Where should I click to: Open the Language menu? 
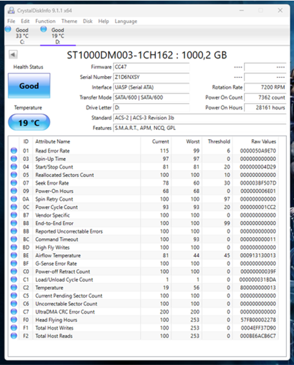pos(126,21)
